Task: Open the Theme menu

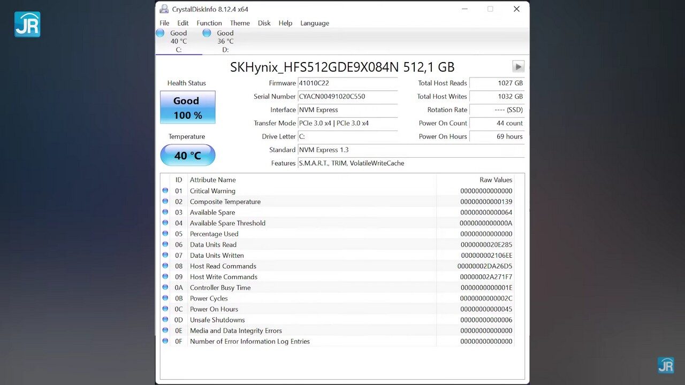Action: 240,23
